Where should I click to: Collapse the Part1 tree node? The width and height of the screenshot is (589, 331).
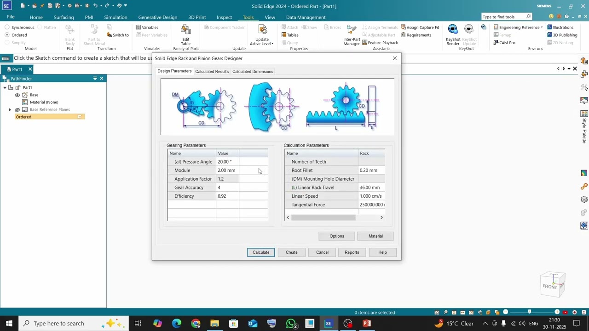tap(5, 87)
